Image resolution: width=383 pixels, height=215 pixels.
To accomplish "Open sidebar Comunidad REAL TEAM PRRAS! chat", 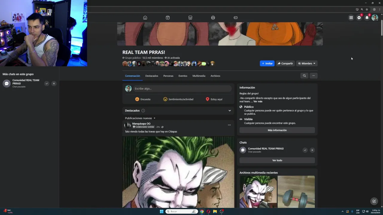I will pos(22,83).
